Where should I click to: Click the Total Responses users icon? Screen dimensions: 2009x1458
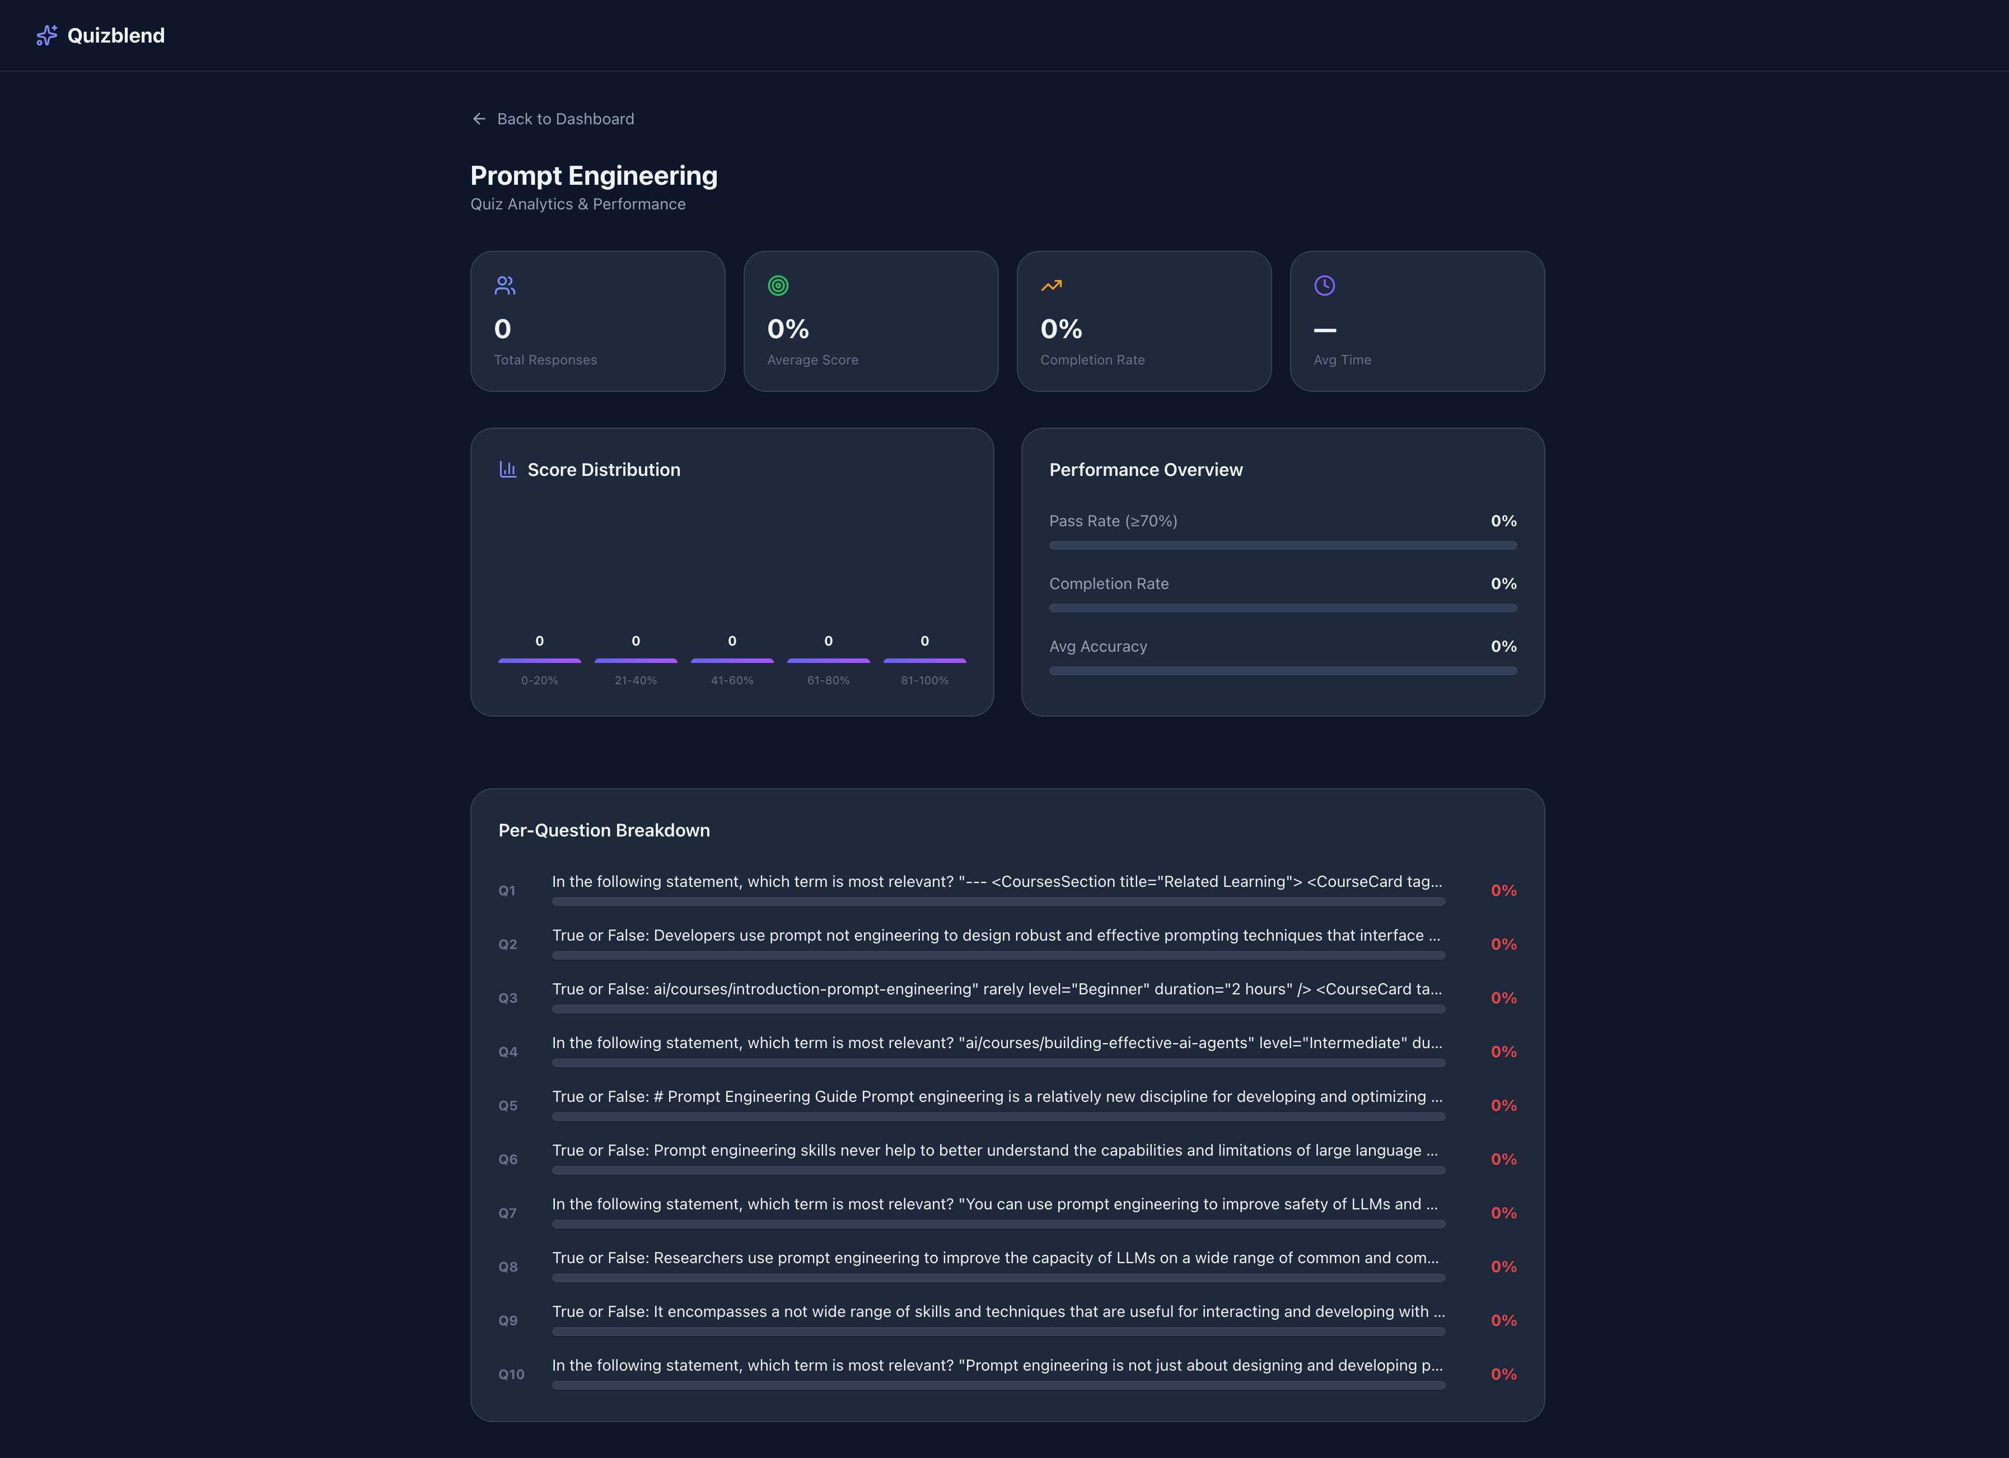point(505,285)
